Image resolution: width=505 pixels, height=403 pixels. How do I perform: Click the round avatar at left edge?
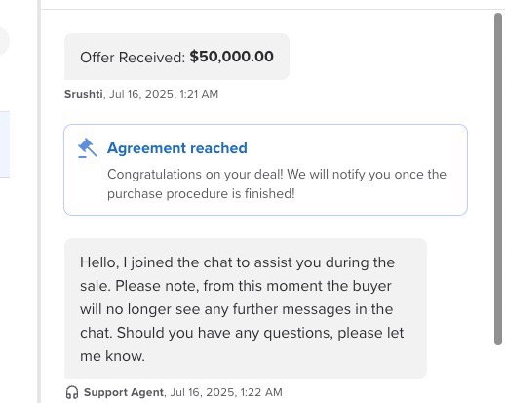point(4,41)
